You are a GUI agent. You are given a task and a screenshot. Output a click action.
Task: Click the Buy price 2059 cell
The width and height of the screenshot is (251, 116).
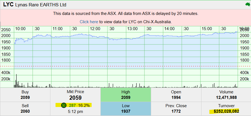point(25,95)
